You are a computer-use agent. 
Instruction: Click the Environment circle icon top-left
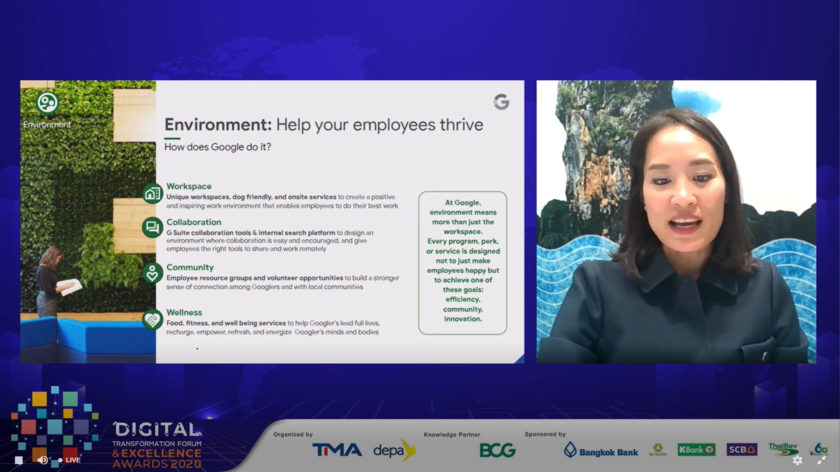tap(47, 103)
